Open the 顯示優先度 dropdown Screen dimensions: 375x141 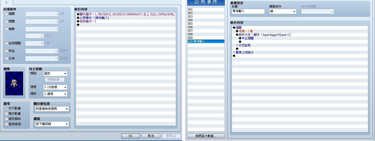[52, 109]
